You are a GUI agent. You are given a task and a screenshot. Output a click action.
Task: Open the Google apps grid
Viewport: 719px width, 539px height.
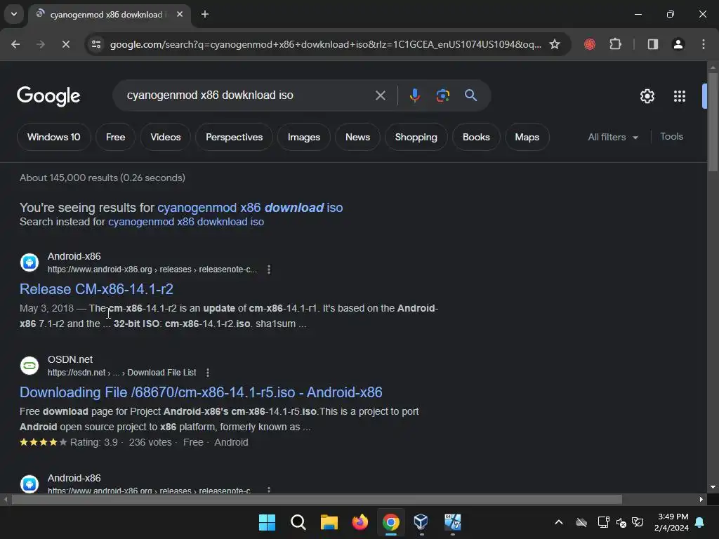(x=680, y=96)
